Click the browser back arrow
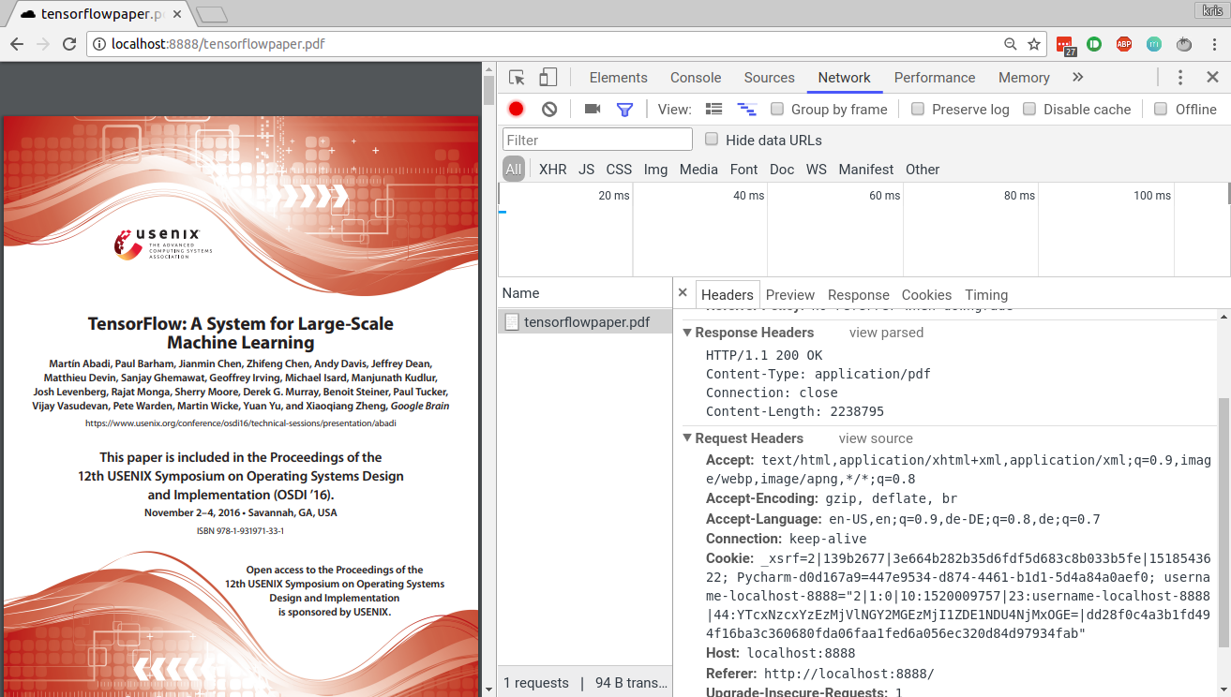This screenshot has height=697, width=1231. [x=17, y=44]
